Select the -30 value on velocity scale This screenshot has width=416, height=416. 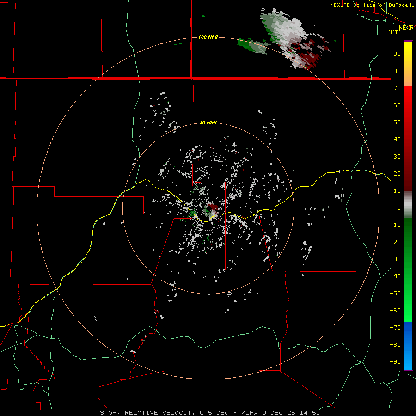click(395, 259)
